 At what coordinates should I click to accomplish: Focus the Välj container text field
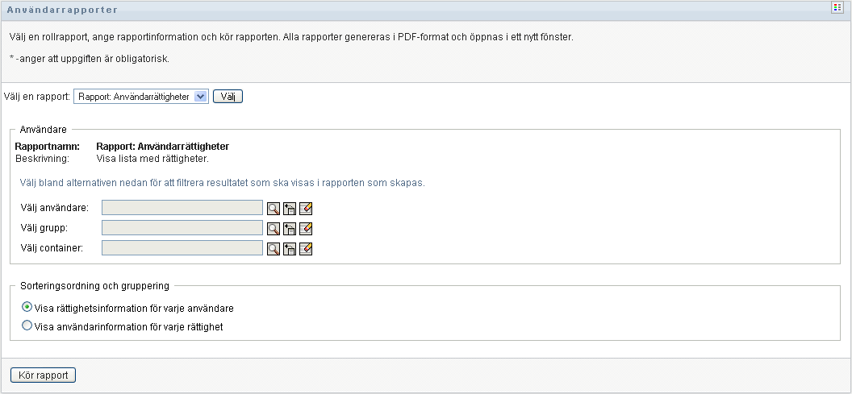(x=182, y=248)
